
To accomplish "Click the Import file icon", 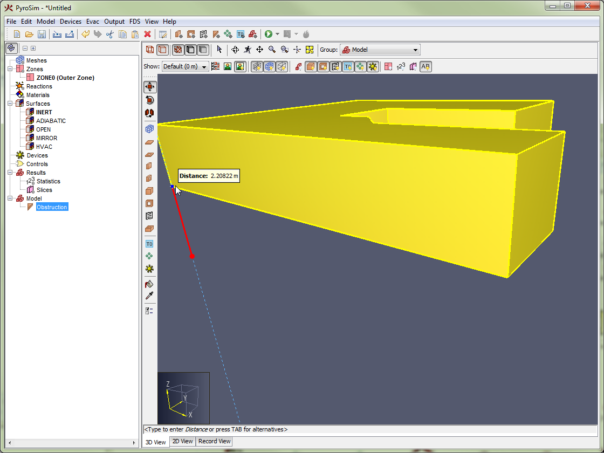I will tap(57, 35).
